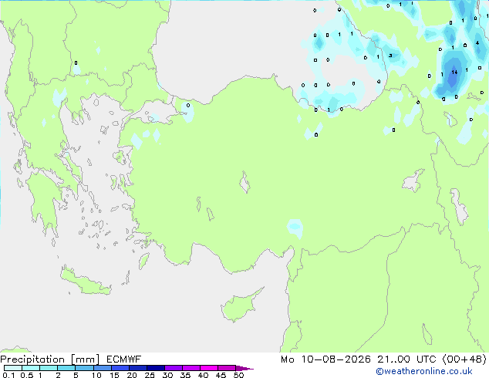Click the '(00+48)' forecast offset text
The height and width of the screenshot is (378, 489).
point(464,359)
